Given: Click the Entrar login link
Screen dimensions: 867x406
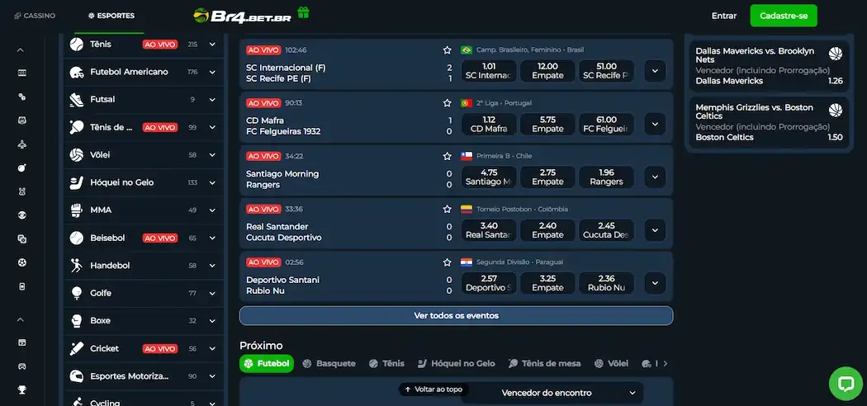Looking at the screenshot, I should (724, 16).
